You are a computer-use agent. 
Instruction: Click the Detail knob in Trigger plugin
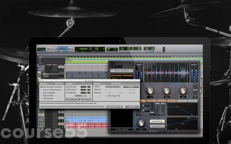[x=183, y=91]
